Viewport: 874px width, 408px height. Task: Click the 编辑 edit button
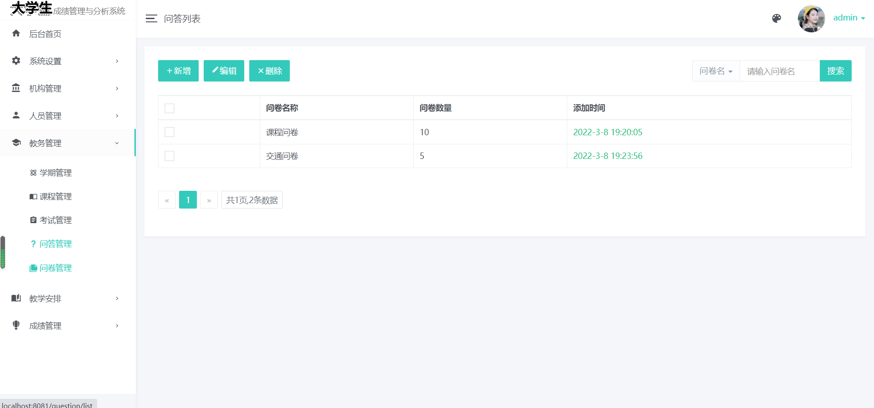[224, 71]
